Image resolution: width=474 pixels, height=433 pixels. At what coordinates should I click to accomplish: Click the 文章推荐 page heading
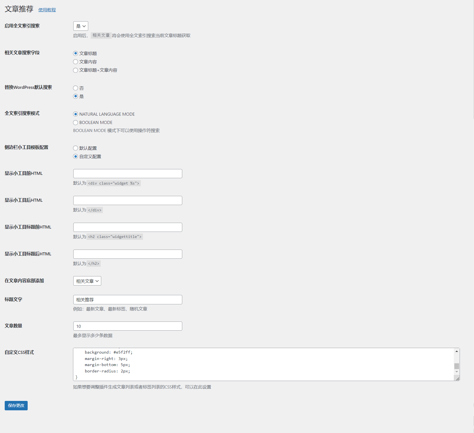point(19,9)
